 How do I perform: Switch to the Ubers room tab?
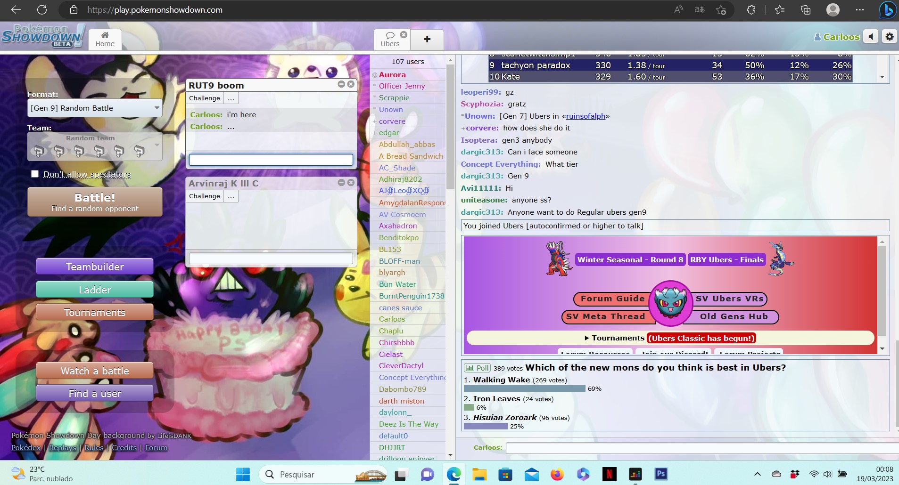point(389,40)
